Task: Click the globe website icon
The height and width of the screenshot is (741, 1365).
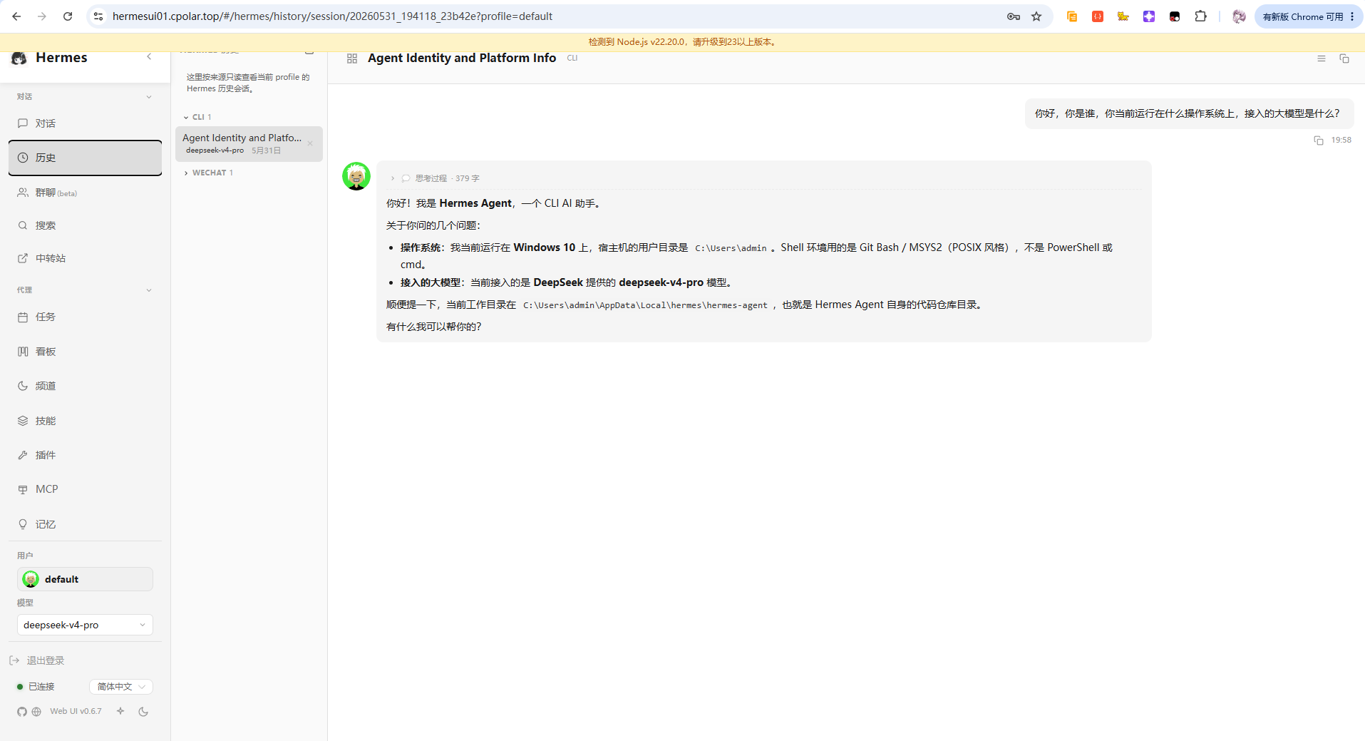Action: (36, 712)
